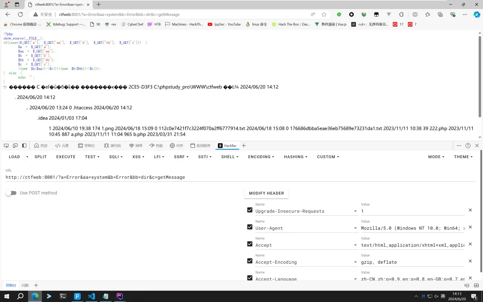Toggle the device emulation icon in DevTools

(15, 146)
